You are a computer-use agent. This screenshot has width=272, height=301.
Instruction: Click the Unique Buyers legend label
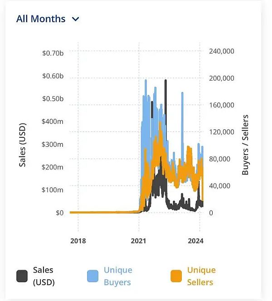(x=118, y=276)
